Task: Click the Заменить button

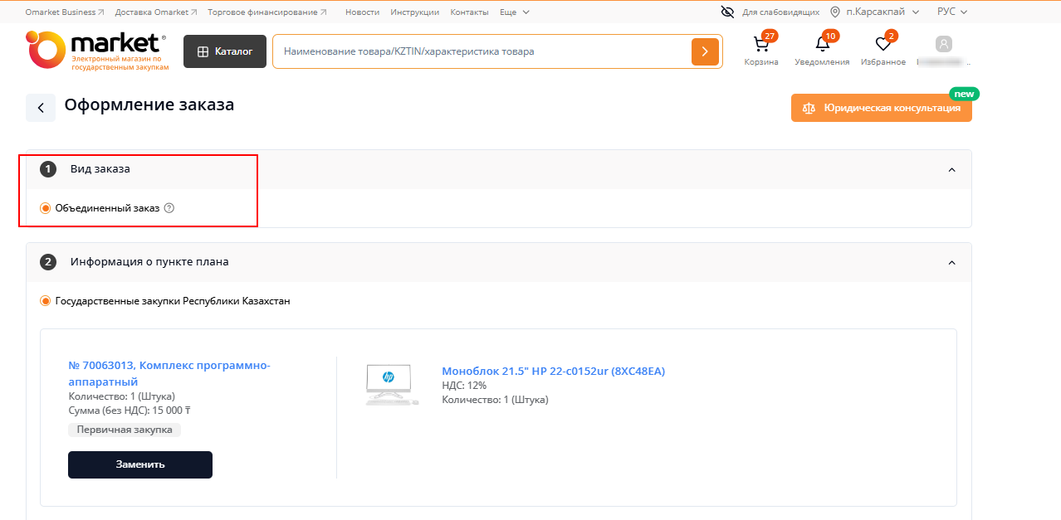Action: point(140,464)
